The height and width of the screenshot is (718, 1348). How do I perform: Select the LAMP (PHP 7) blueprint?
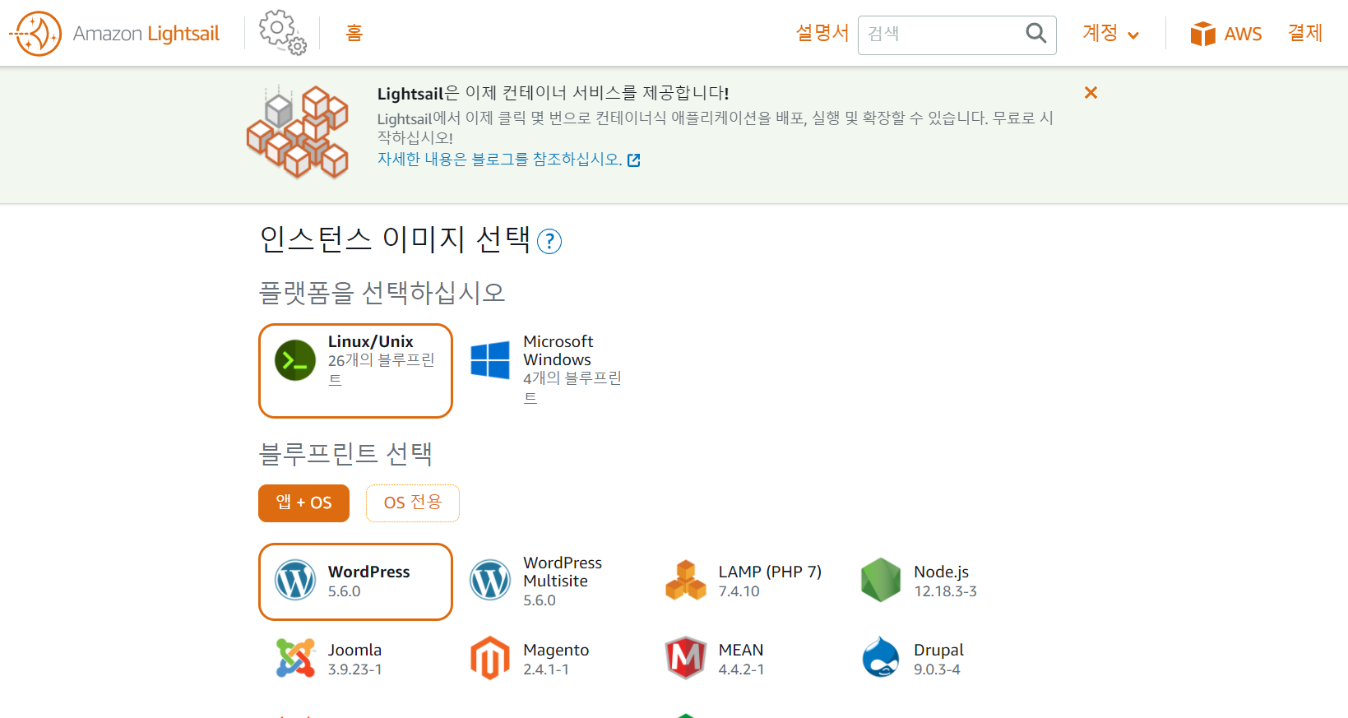click(x=746, y=581)
